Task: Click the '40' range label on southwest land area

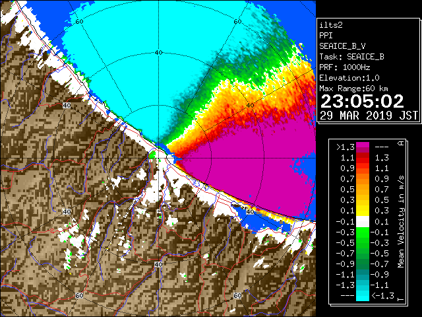Action: click(67, 211)
